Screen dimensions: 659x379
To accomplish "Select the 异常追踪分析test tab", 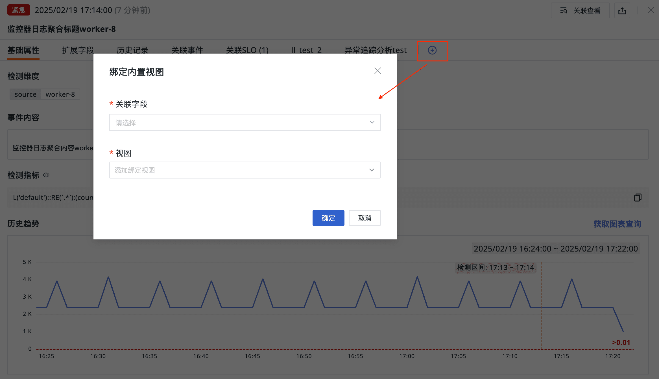I will click(376, 50).
